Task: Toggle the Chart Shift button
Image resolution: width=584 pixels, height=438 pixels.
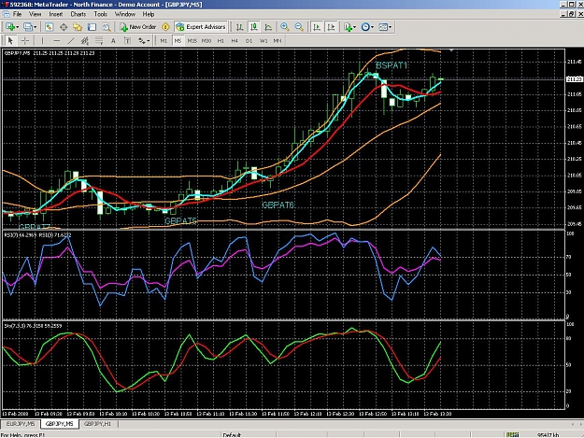Action: [331, 27]
